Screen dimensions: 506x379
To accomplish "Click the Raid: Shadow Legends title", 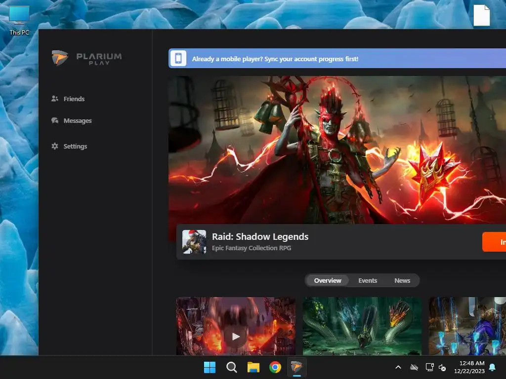I will tap(260, 236).
